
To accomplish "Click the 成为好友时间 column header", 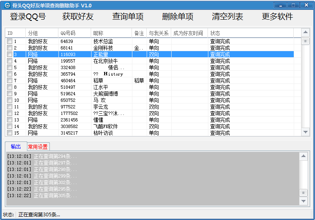I will (x=190, y=33).
